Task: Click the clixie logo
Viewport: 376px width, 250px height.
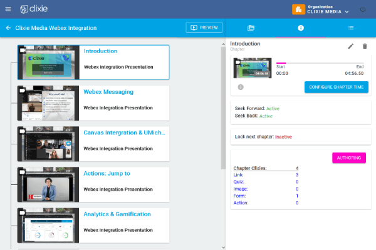Action: (x=34, y=9)
